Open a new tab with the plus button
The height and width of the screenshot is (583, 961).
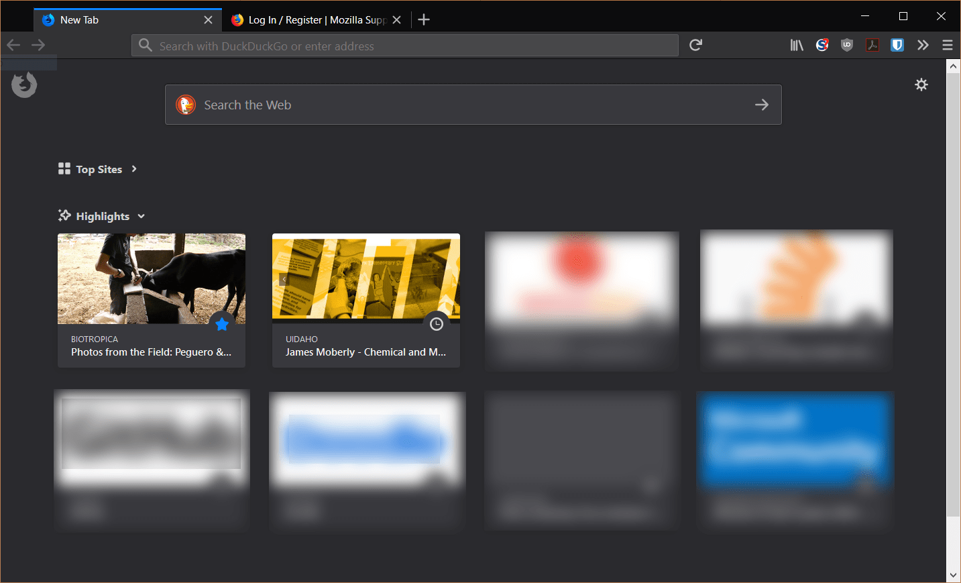tap(424, 19)
